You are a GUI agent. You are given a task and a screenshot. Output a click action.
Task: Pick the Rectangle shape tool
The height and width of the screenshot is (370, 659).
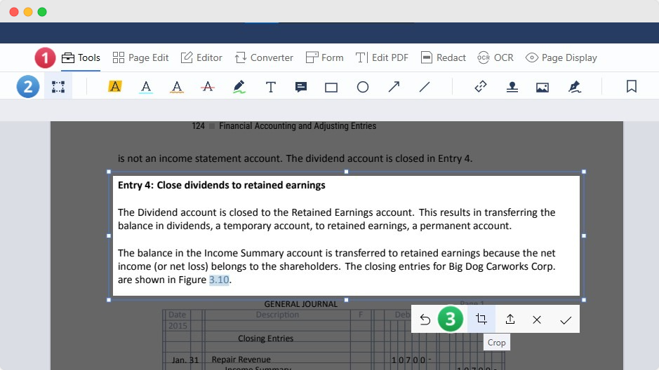pos(331,88)
